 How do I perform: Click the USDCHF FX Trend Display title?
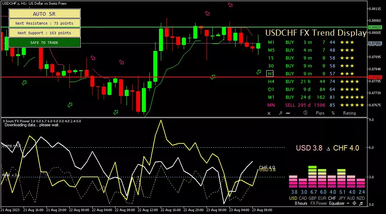click(316, 33)
